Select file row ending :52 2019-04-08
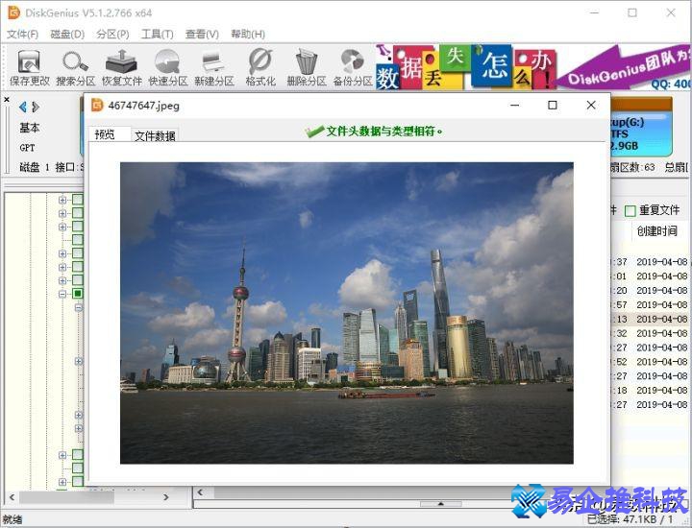Screen dimensions: 692x528 pos(651,361)
